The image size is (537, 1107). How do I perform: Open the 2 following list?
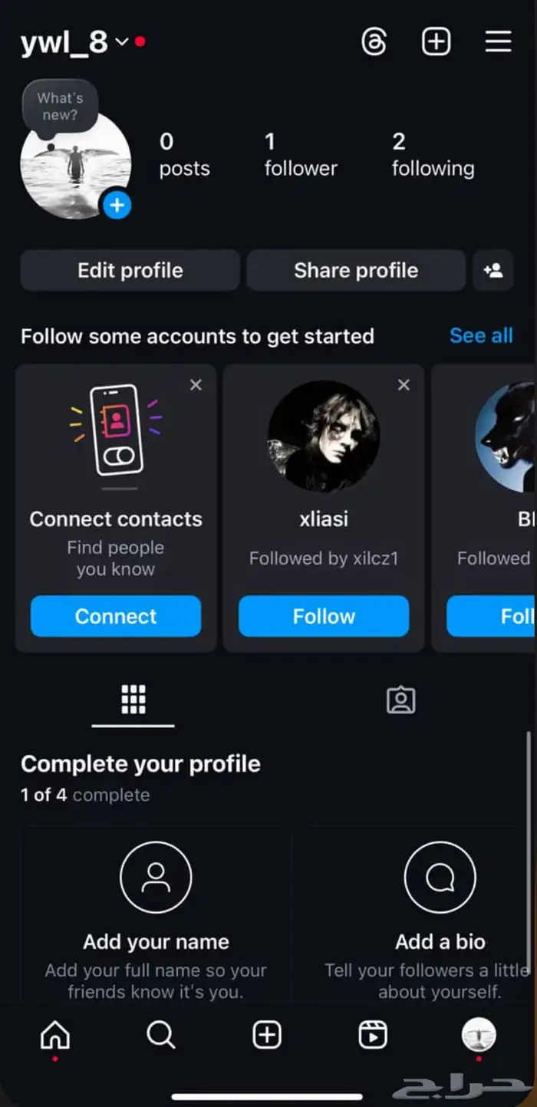(x=433, y=155)
